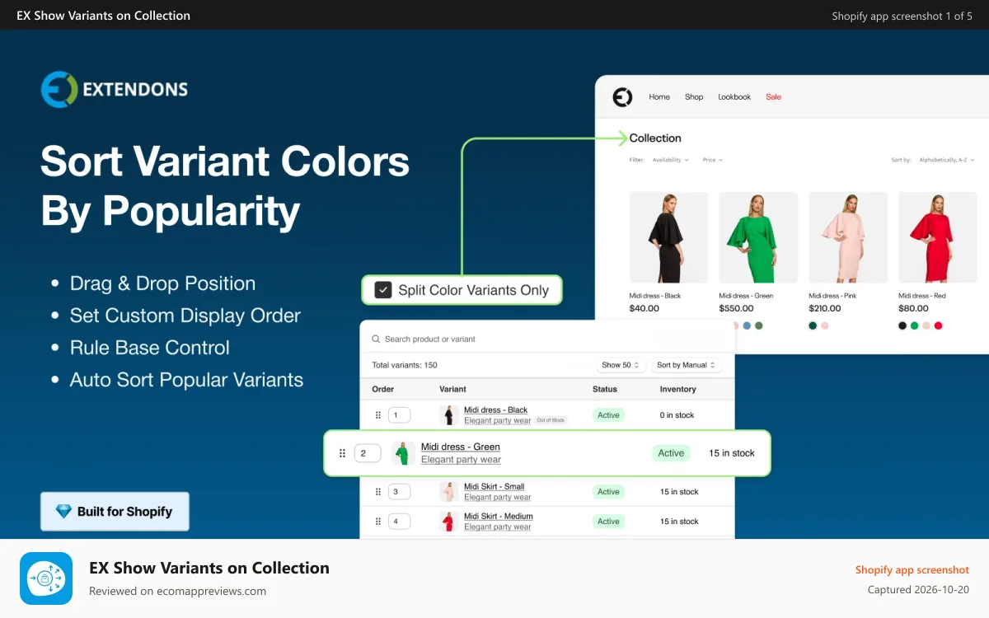Toggle the Split Color Variants Only checkbox
Image resolution: width=989 pixels, height=618 pixels.
[382, 290]
